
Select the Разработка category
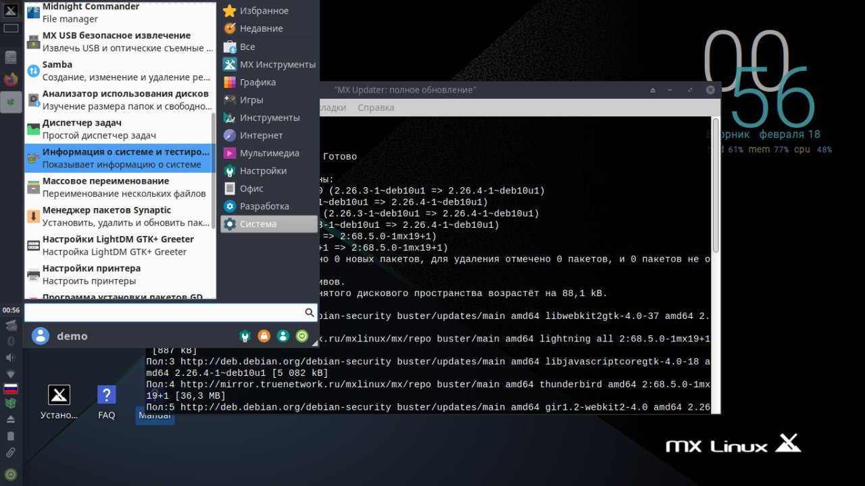coord(269,206)
